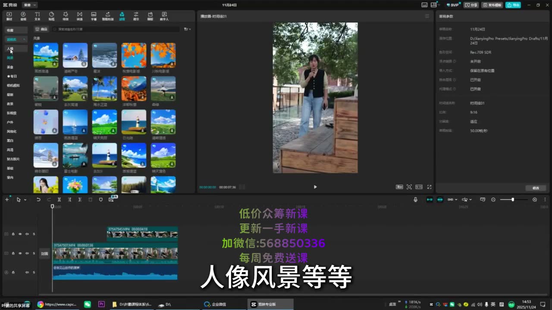The height and width of the screenshot is (310, 552).
Task: Open the 素材 media tab
Action: click(x=9, y=16)
